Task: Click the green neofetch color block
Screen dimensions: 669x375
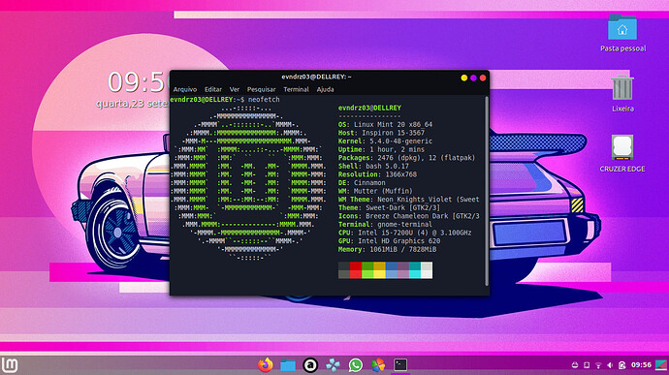Action: pos(367,270)
